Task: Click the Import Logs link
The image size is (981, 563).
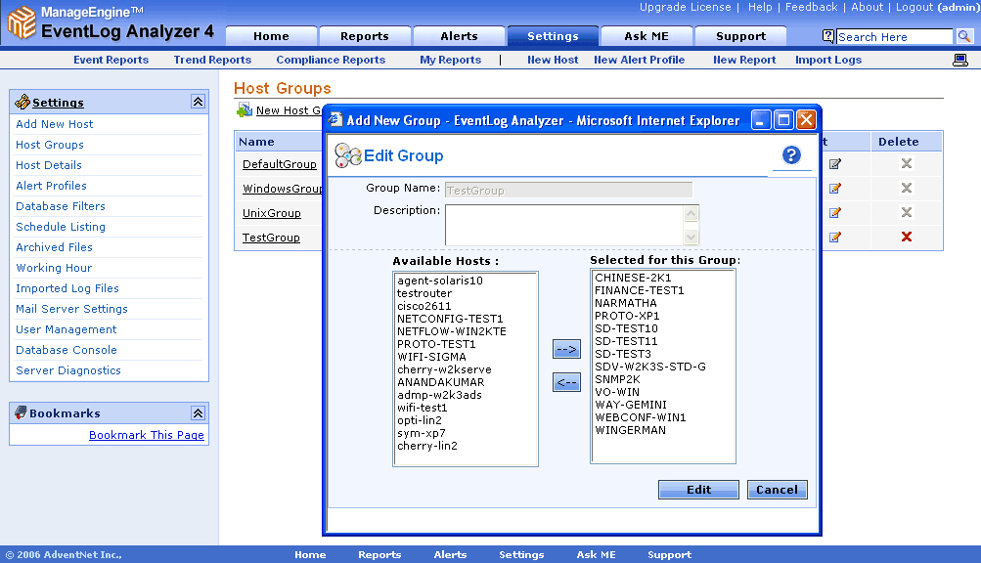Action: [828, 60]
